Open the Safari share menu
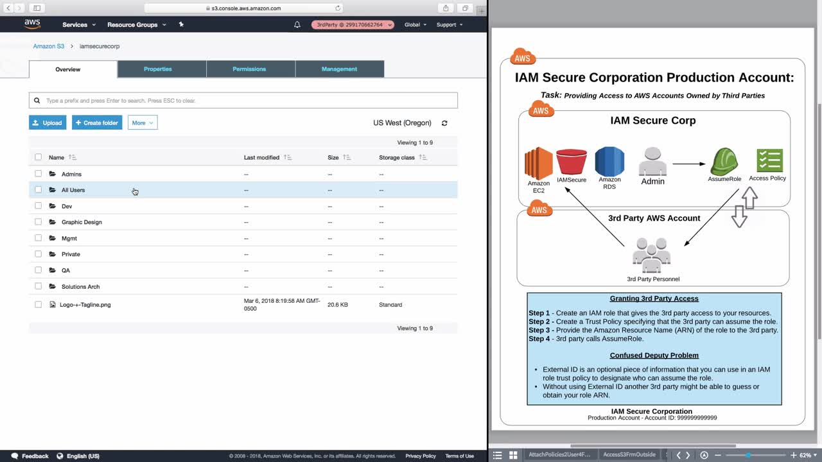This screenshot has height=462, width=822. tap(446, 8)
